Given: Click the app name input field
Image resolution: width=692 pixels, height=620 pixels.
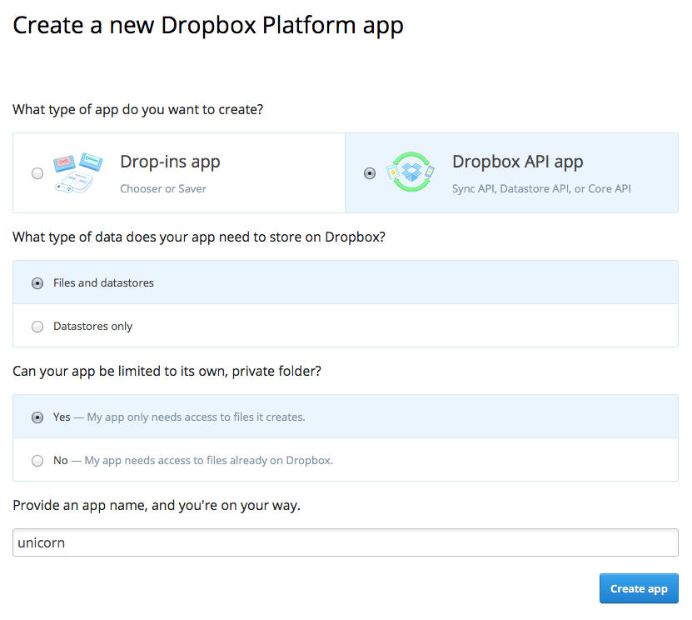Looking at the screenshot, I should pos(345,542).
